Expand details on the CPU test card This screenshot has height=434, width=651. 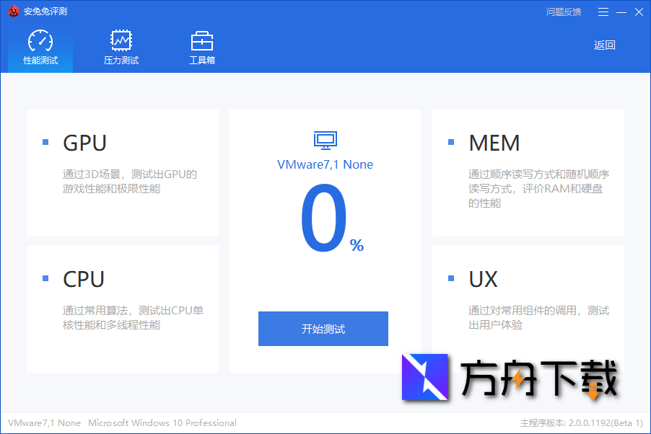coord(122,303)
